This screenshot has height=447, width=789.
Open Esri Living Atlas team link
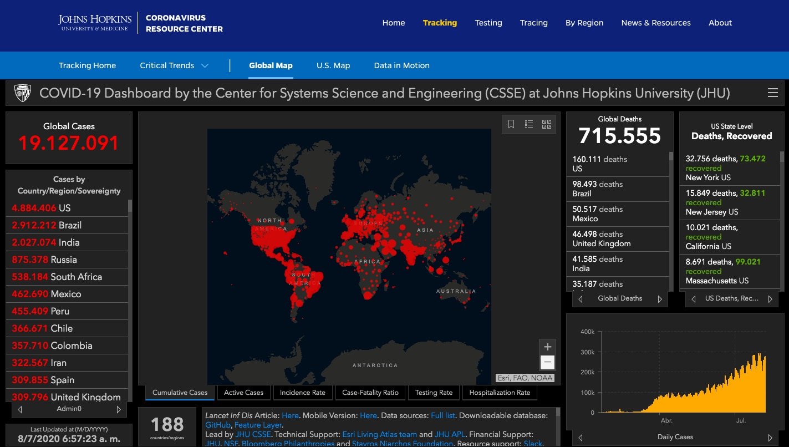379,434
